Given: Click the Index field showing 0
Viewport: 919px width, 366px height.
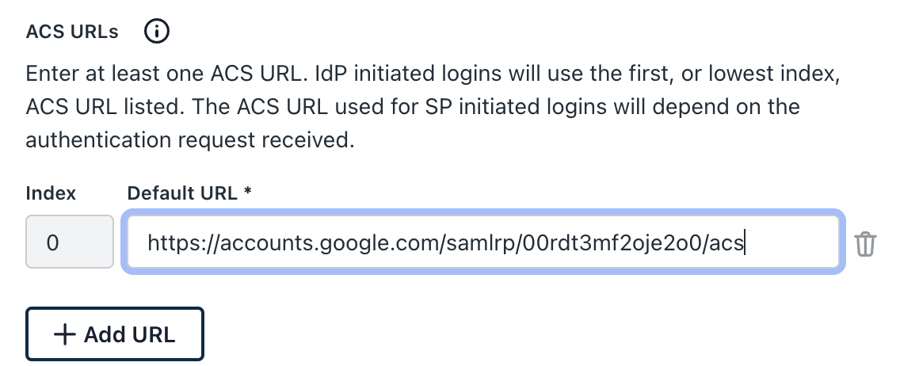Looking at the screenshot, I should (x=70, y=242).
